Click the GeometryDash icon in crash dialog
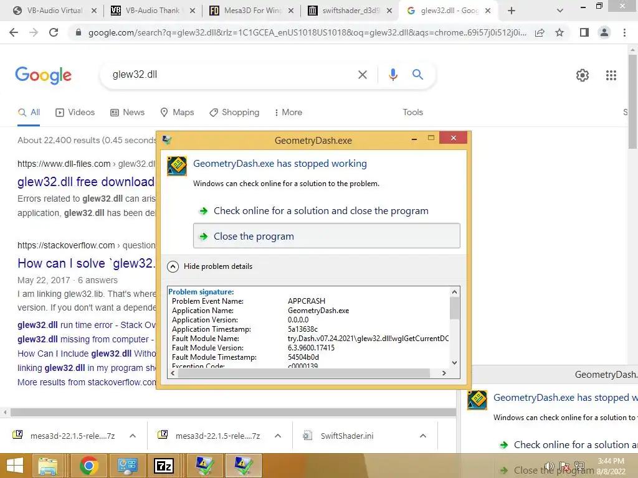 [176, 166]
